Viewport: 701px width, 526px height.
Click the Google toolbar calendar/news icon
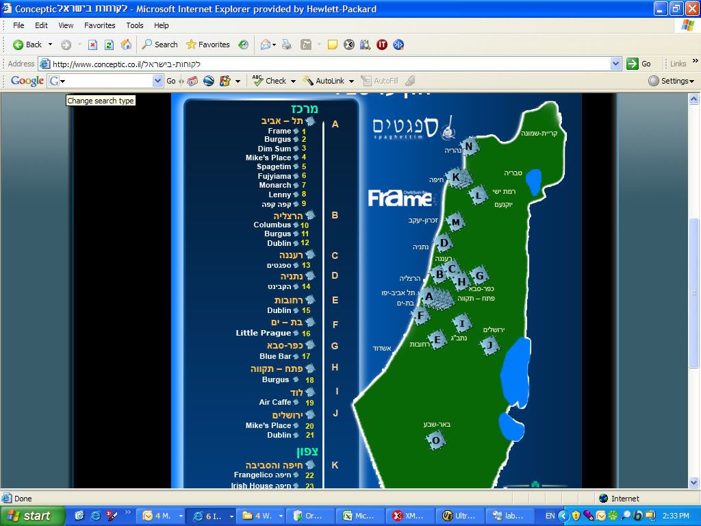[x=192, y=81]
